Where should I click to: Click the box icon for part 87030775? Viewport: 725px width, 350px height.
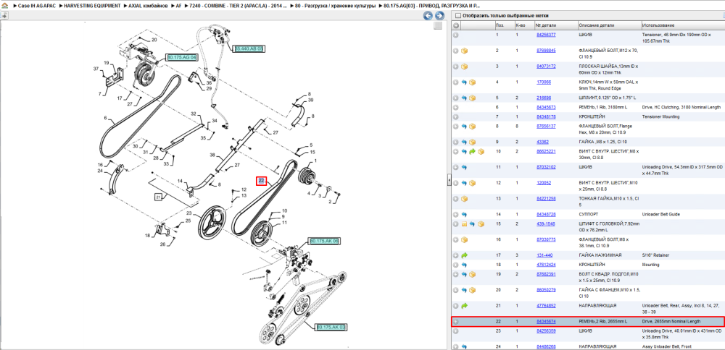coord(465,240)
